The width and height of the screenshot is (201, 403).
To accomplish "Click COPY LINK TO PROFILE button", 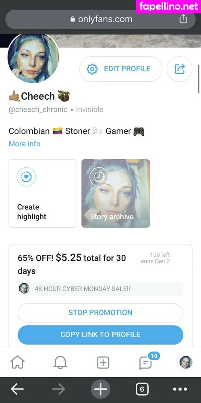I will [x=101, y=334].
